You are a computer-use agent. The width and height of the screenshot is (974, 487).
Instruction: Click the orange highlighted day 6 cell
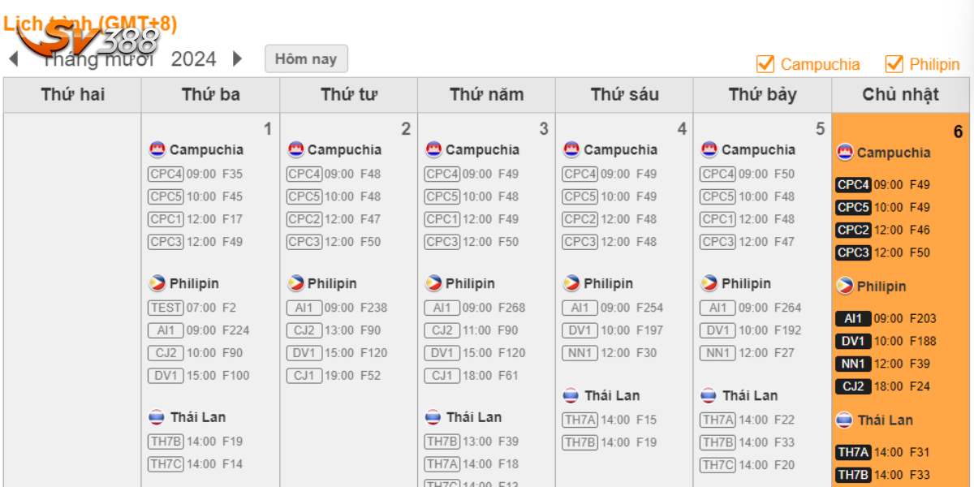pos(901,300)
